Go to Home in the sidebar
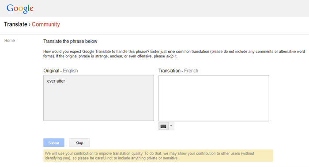The image size is (309, 167). 9,41
